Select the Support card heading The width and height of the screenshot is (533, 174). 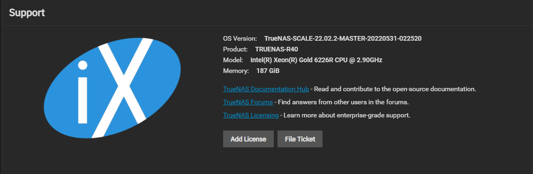(x=27, y=13)
